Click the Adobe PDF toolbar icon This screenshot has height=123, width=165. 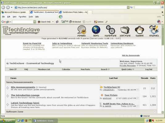(x=159, y=22)
